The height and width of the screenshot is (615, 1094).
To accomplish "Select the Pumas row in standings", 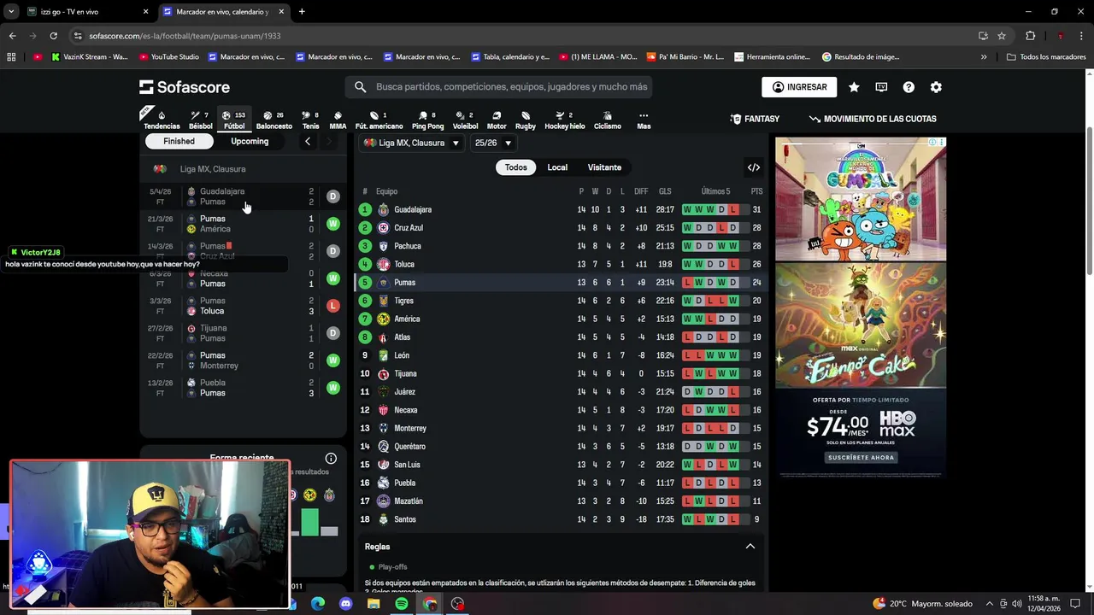I will point(560,283).
